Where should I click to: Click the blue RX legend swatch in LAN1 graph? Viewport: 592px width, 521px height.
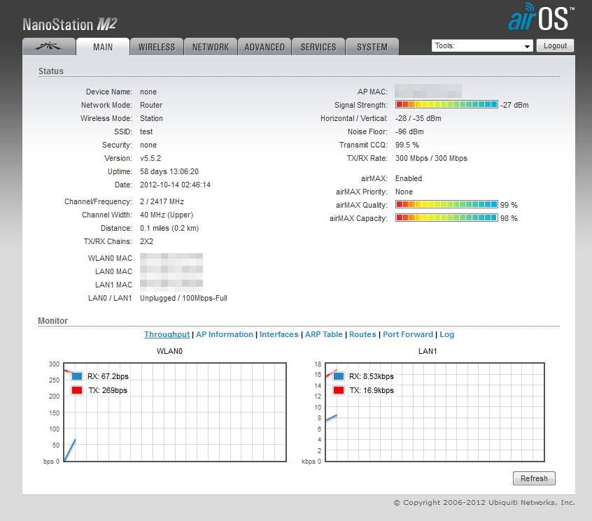339,376
